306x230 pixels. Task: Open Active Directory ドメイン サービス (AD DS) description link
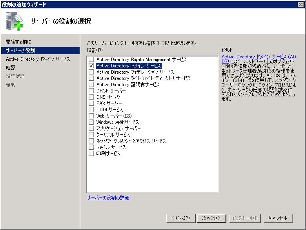tap(259, 59)
